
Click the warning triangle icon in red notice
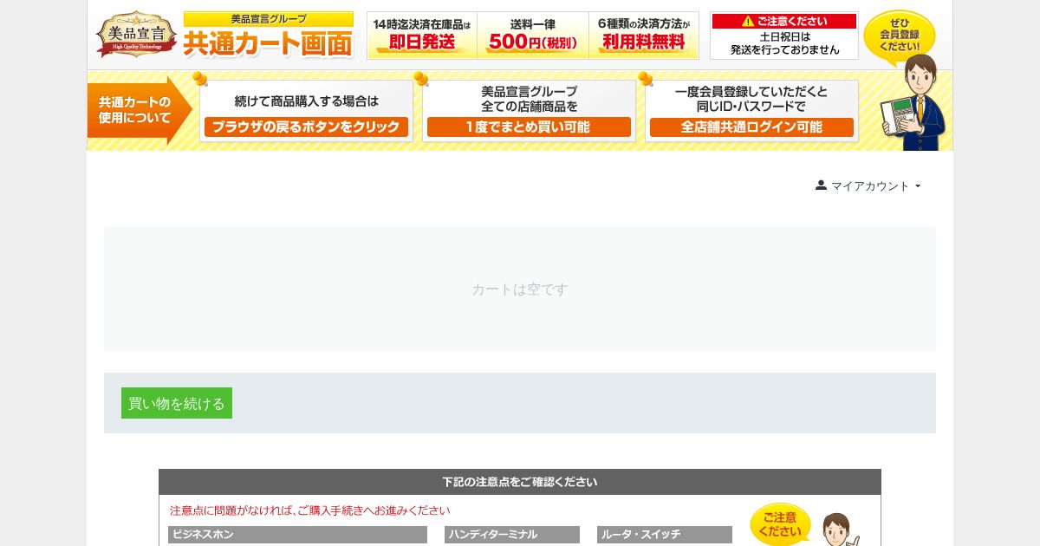(x=749, y=21)
